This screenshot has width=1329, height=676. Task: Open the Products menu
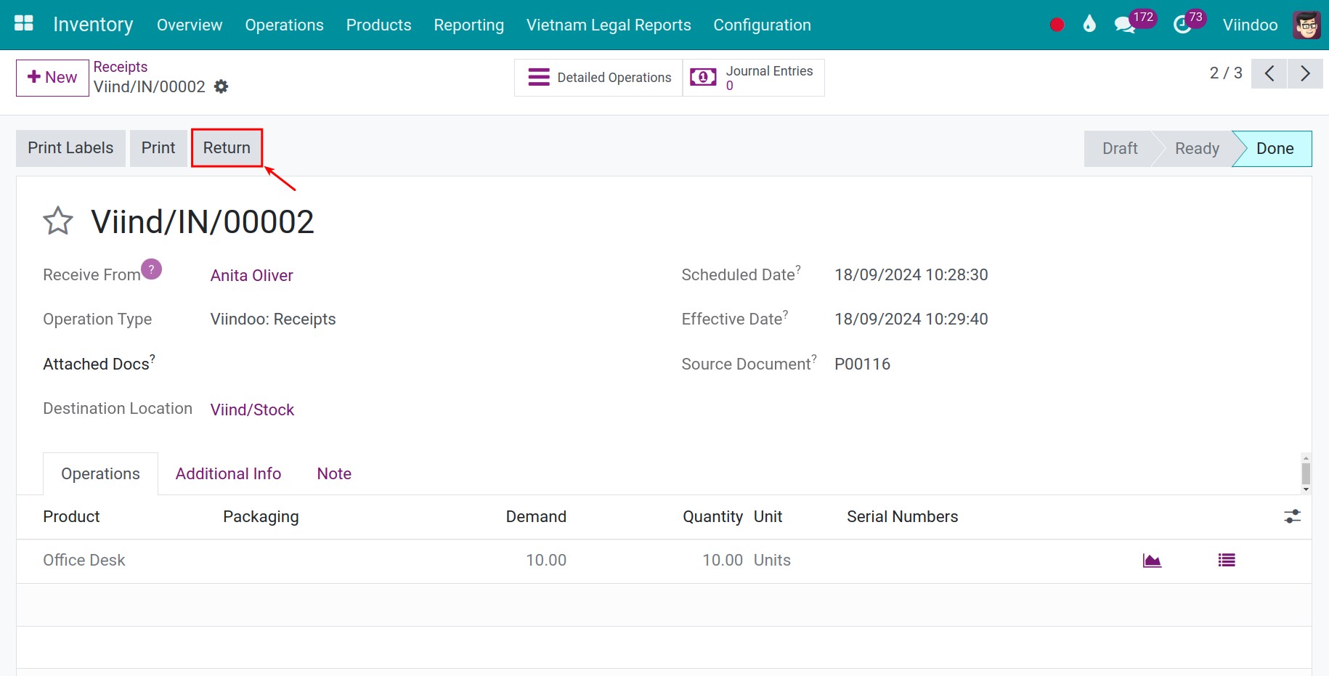(x=378, y=25)
